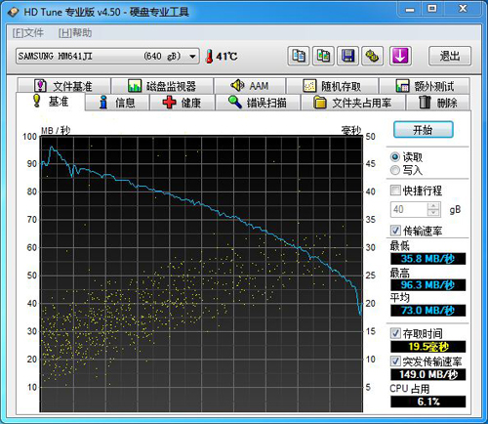Enable the 快捷行程 short stroke checkbox
Screen dimensions: 488x424
pos(395,191)
